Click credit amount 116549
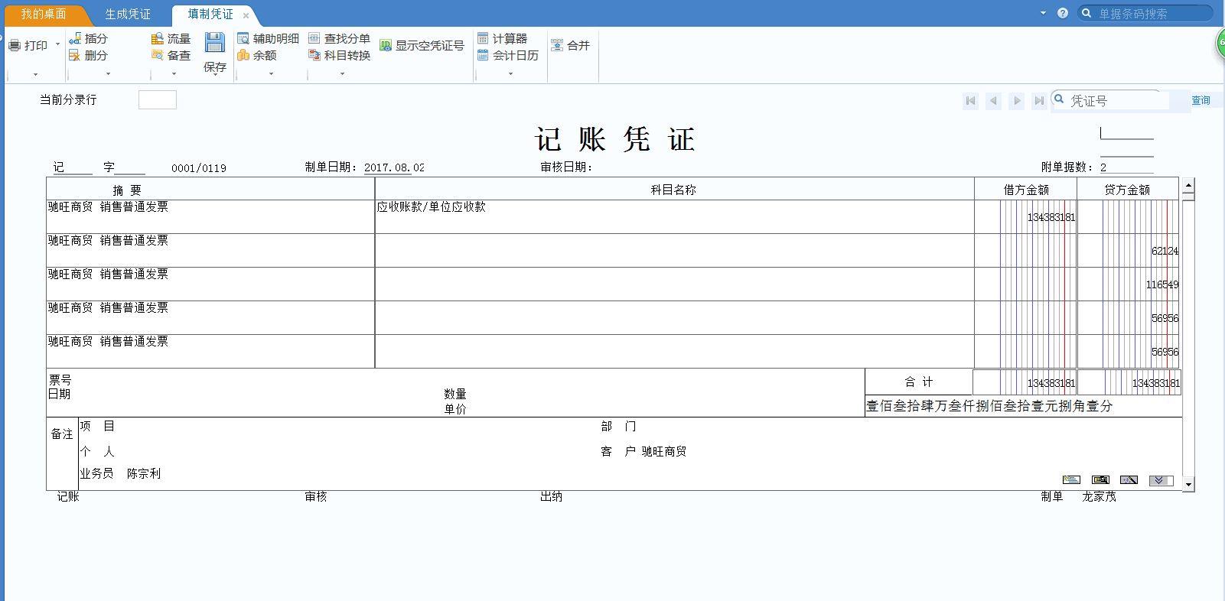This screenshot has height=601, width=1225. 1162,285
